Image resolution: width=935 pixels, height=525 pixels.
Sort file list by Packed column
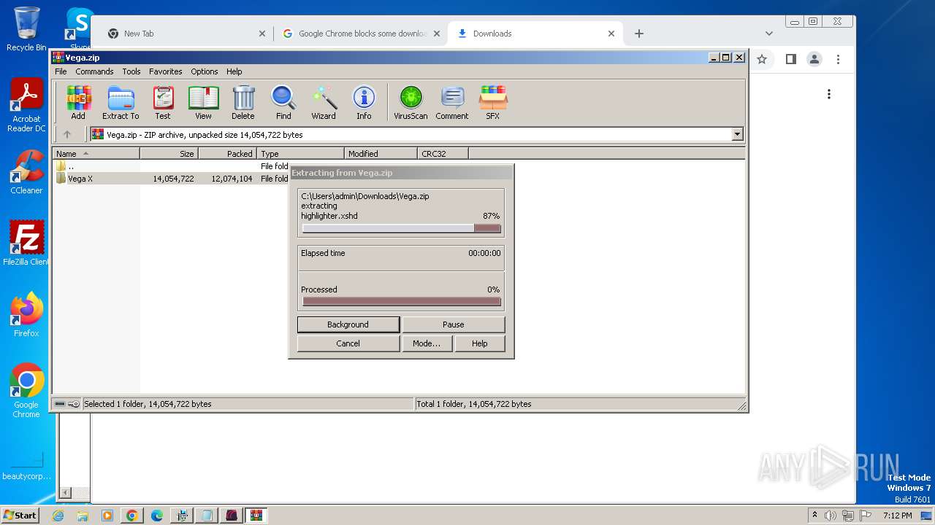tap(228, 154)
